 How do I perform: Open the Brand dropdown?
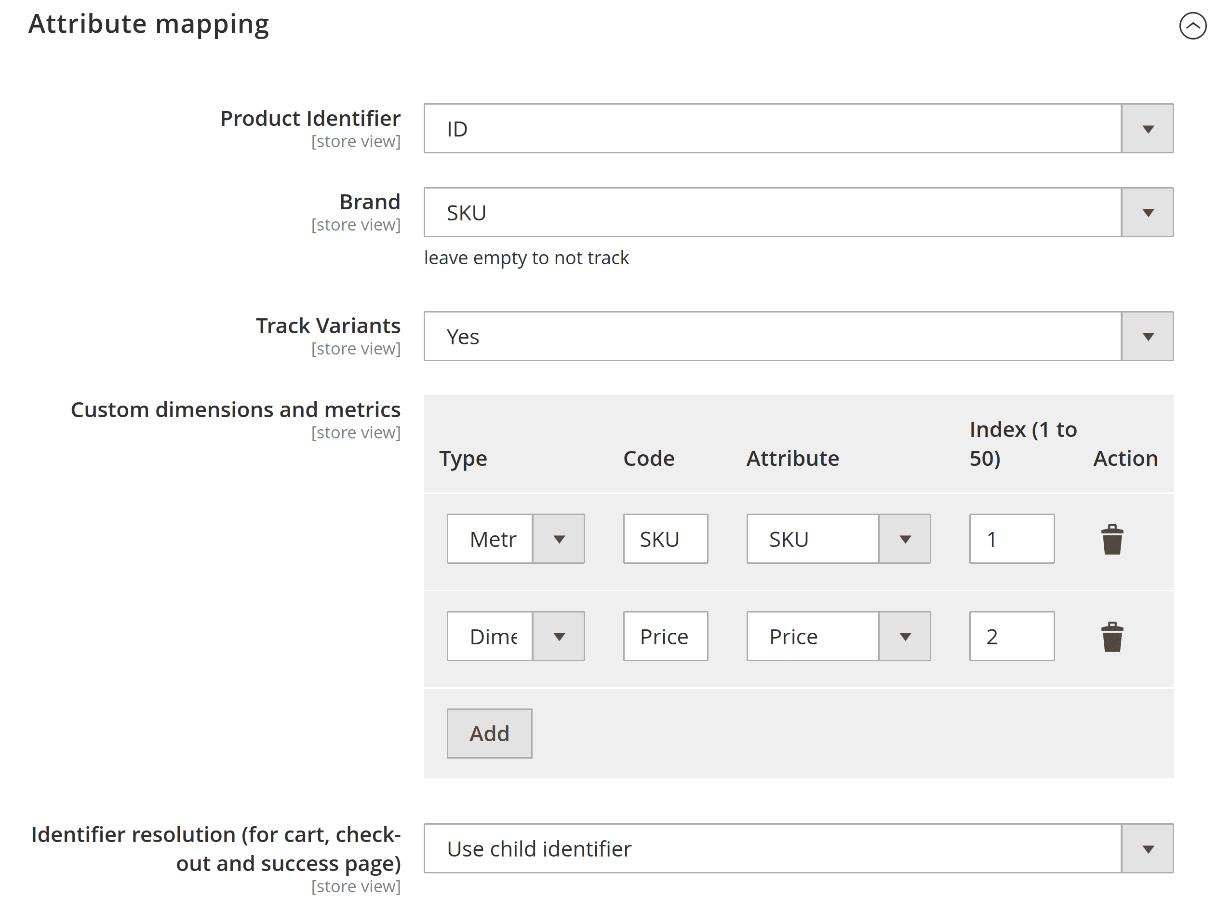(798, 212)
